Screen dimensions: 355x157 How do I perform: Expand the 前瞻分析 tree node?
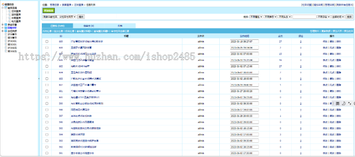[x=2, y=28]
